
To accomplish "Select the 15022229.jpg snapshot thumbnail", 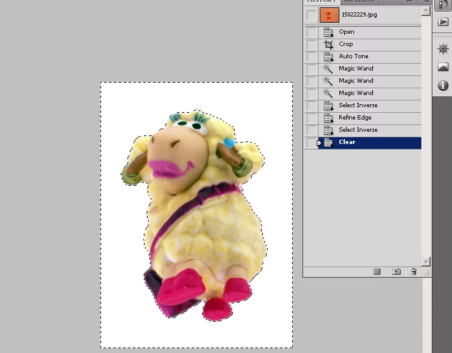I will tap(329, 15).
